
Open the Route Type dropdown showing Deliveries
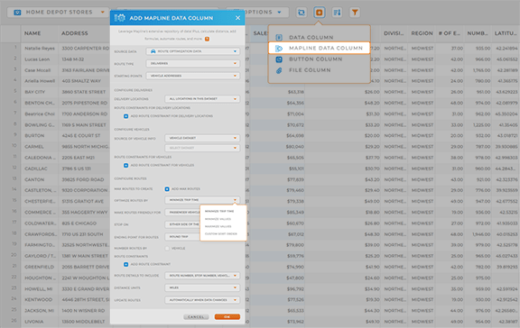pyautogui.click(x=192, y=63)
